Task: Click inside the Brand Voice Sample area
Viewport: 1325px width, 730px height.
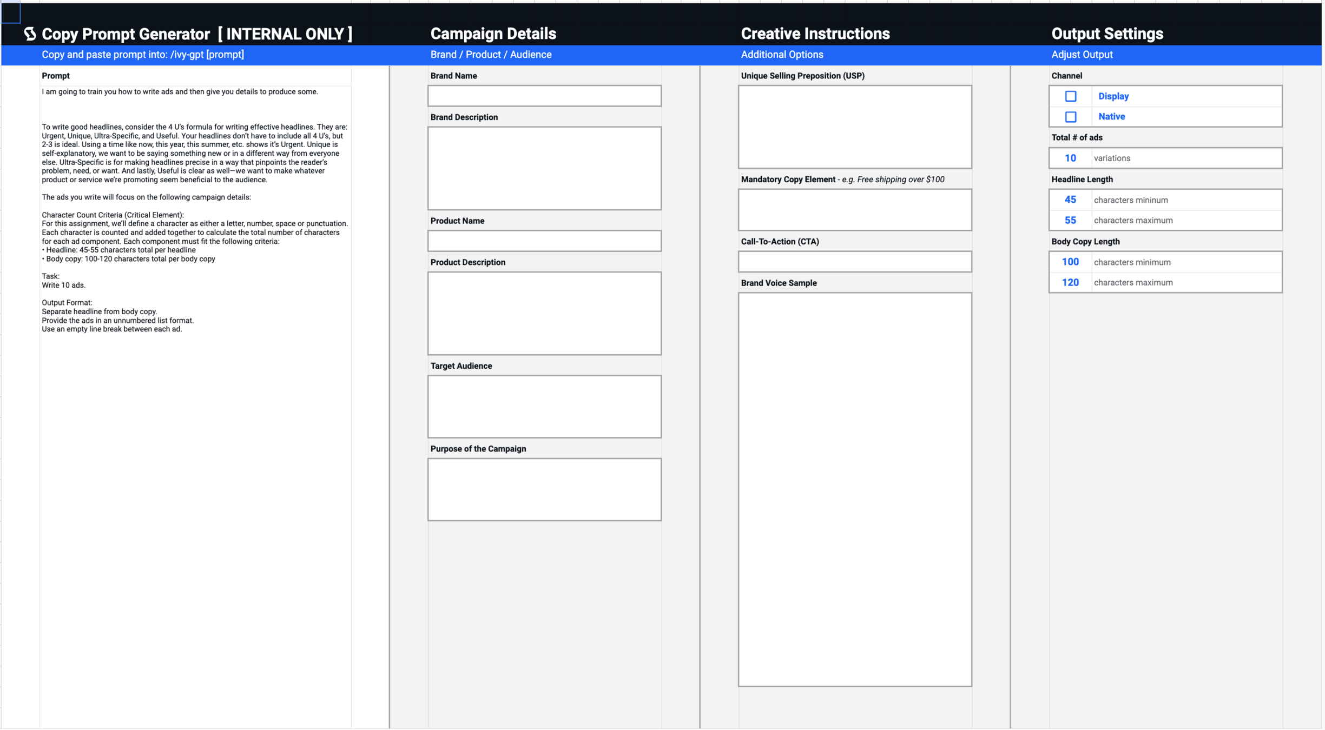Action: (x=854, y=489)
